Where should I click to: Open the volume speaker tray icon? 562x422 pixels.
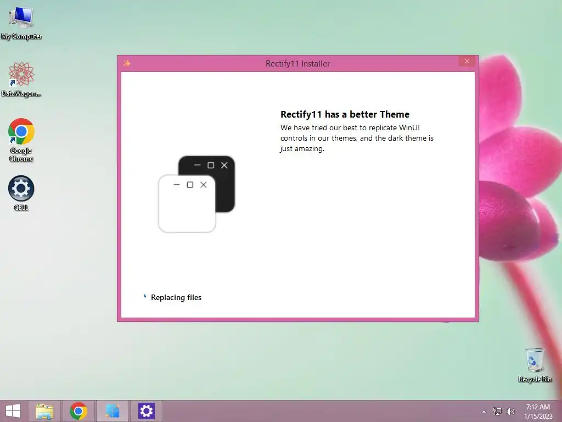(x=510, y=411)
